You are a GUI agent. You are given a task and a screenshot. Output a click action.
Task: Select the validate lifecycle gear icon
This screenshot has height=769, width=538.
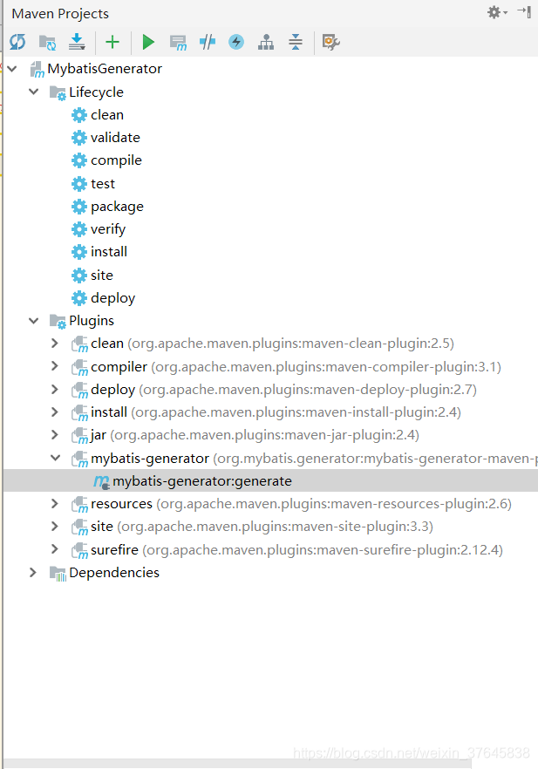coord(79,138)
